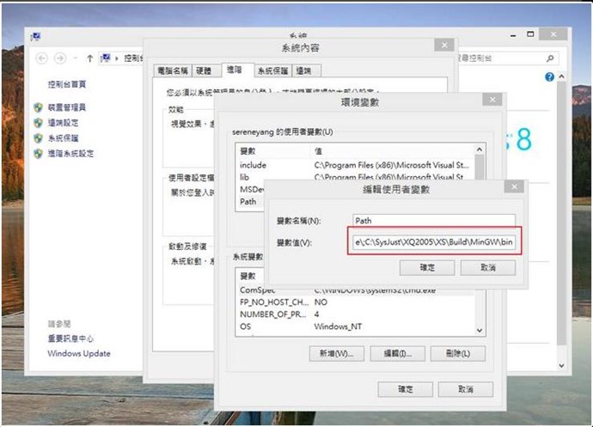This screenshot has width=593, height=427.
Task: Open 進階系統設定 link
Action: [70, 154]
